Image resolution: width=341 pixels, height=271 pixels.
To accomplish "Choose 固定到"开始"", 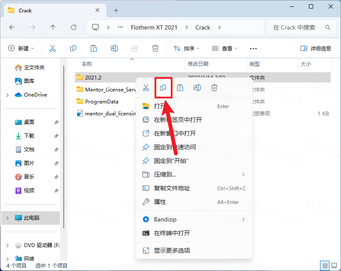I will pyautogui.click(x=194, y=161).
